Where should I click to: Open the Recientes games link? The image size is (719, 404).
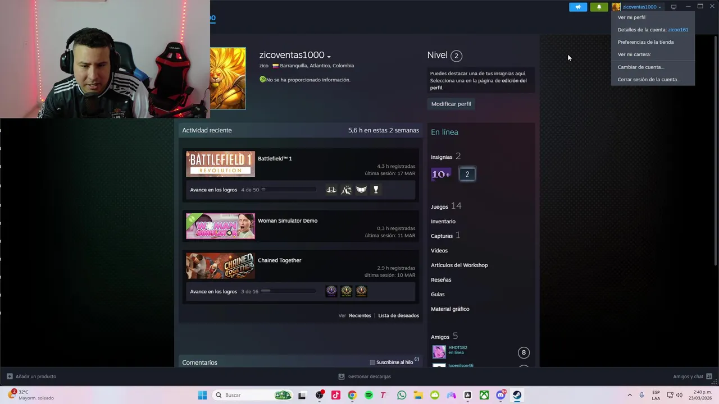(x=360, y=315)
